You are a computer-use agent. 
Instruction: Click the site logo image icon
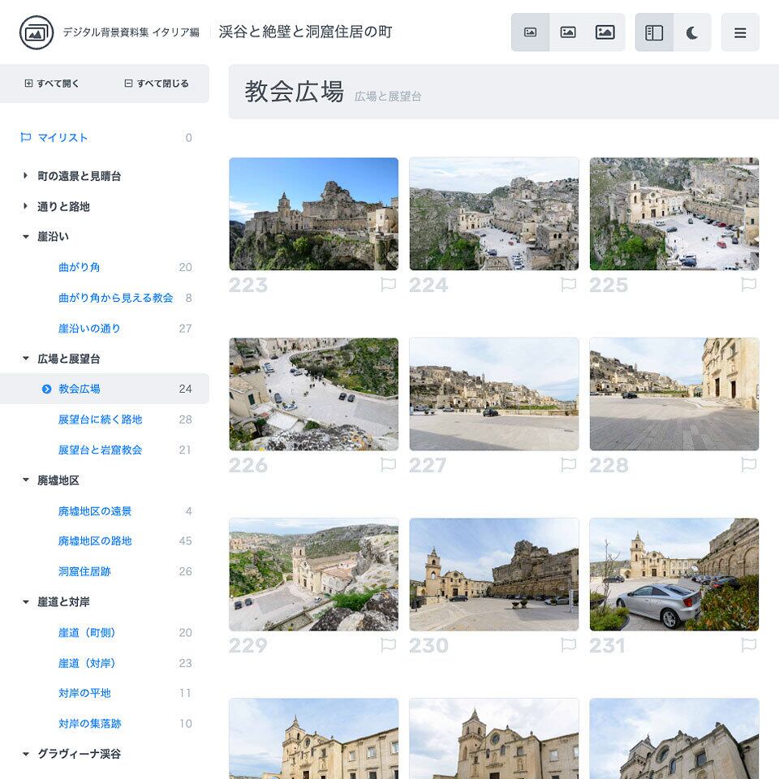click(x=37, y=32)
